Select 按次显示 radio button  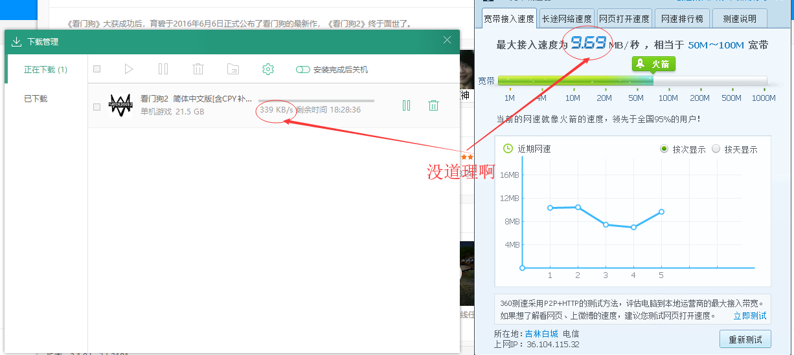click(664, 149)
